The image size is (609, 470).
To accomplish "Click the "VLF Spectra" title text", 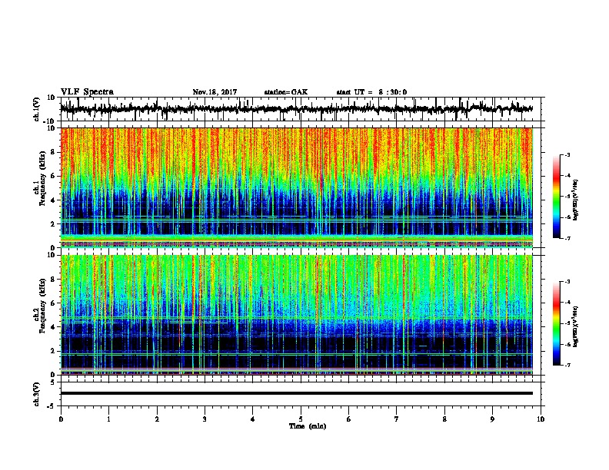I will pyautogui.click(x=87, y=92).
